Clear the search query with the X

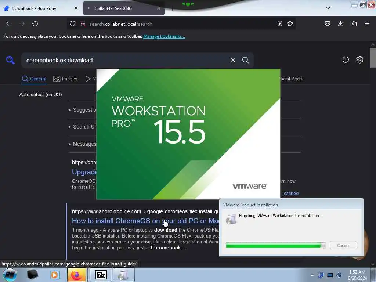coord(233,60)
